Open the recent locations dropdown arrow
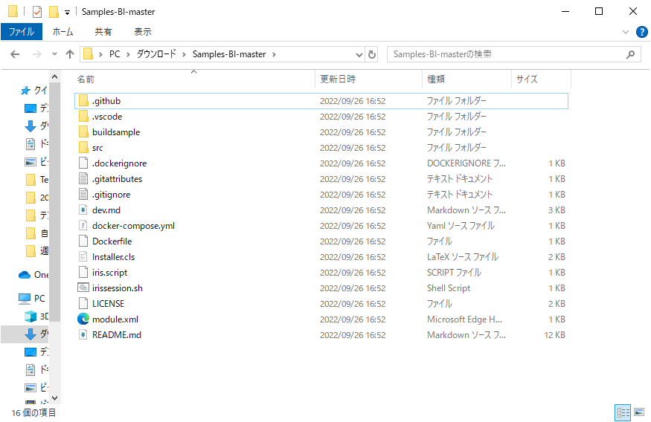This screenshot has width=651, height=422. tap(54, 54)
